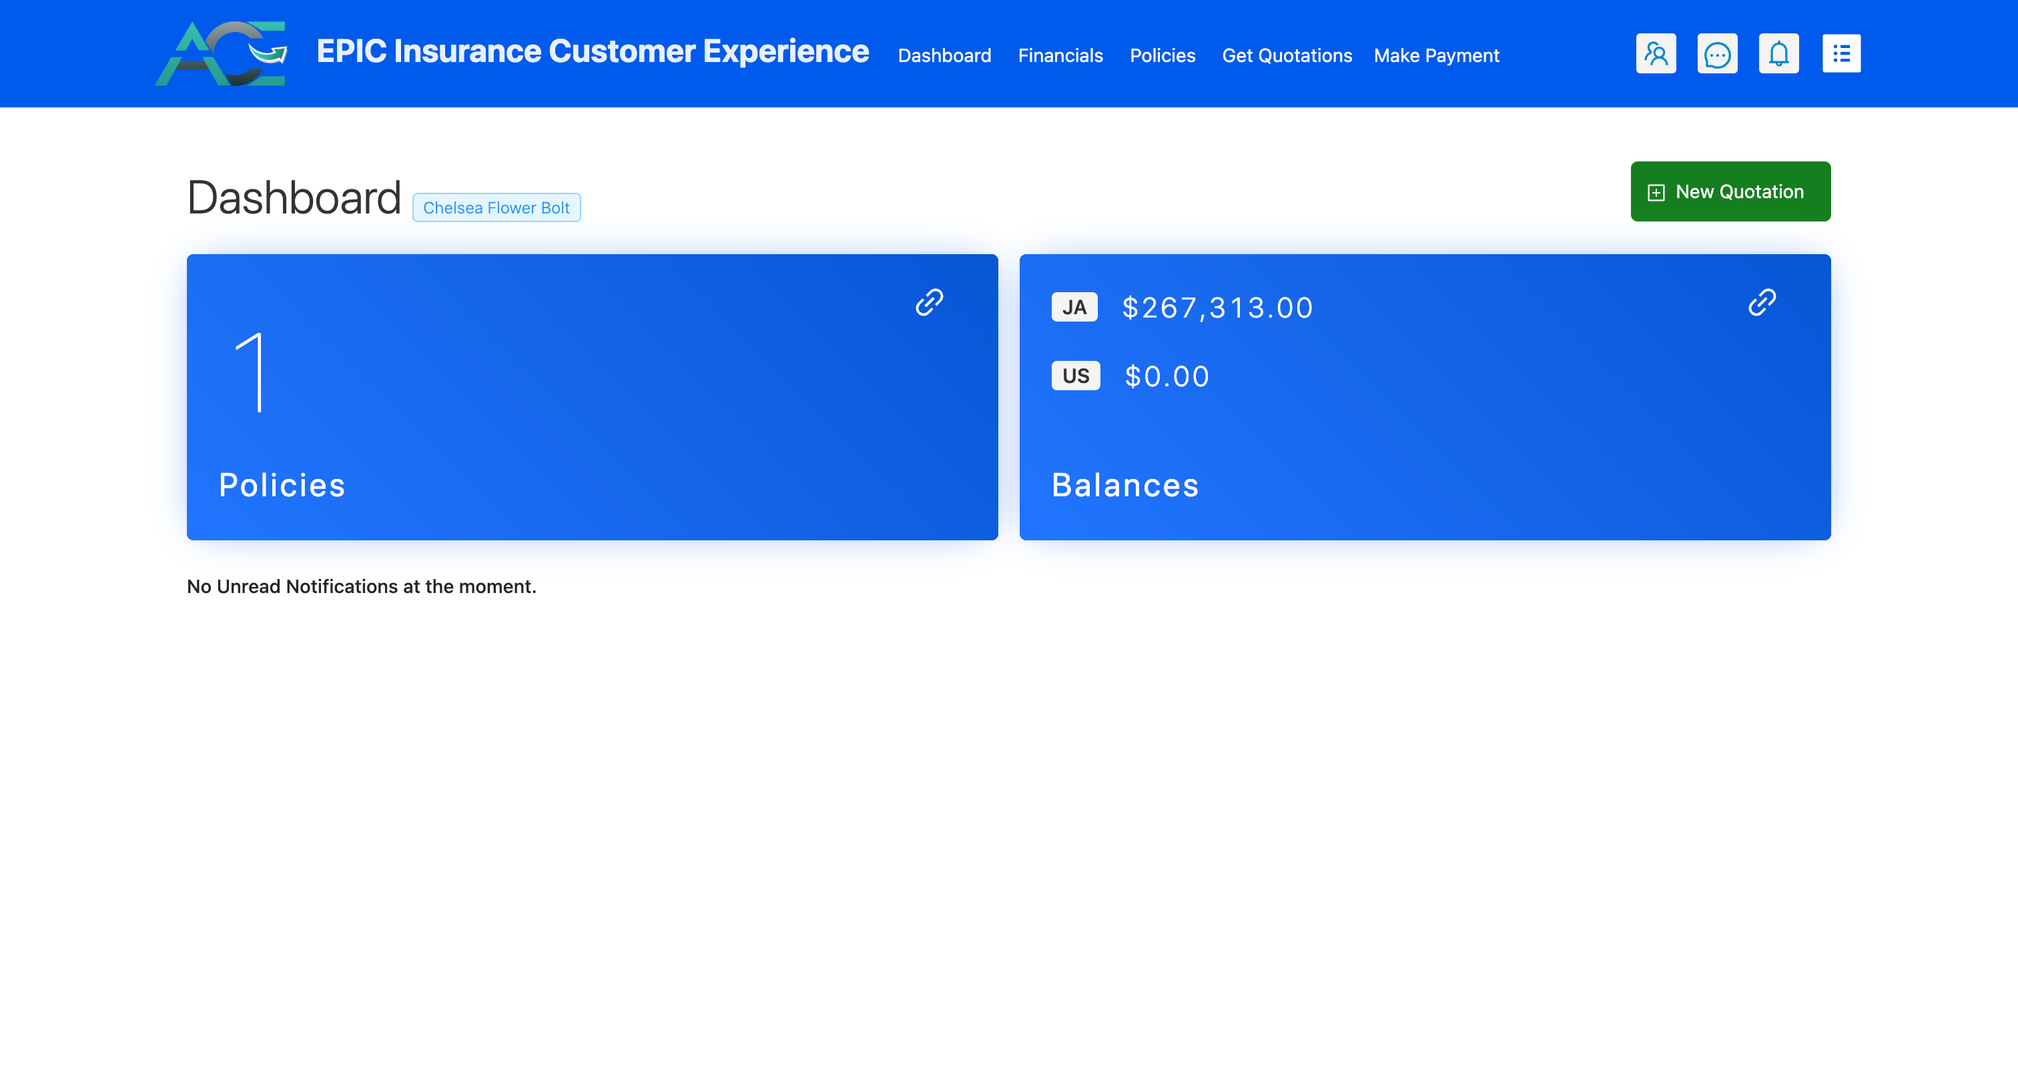Open the list menu icon

(1841, 53)
